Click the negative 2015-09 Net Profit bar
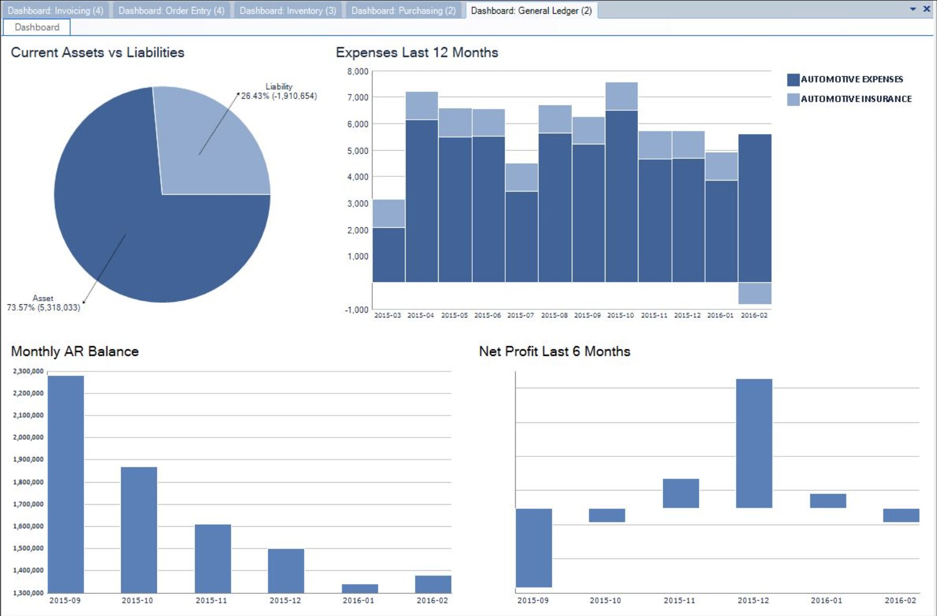 534,547
